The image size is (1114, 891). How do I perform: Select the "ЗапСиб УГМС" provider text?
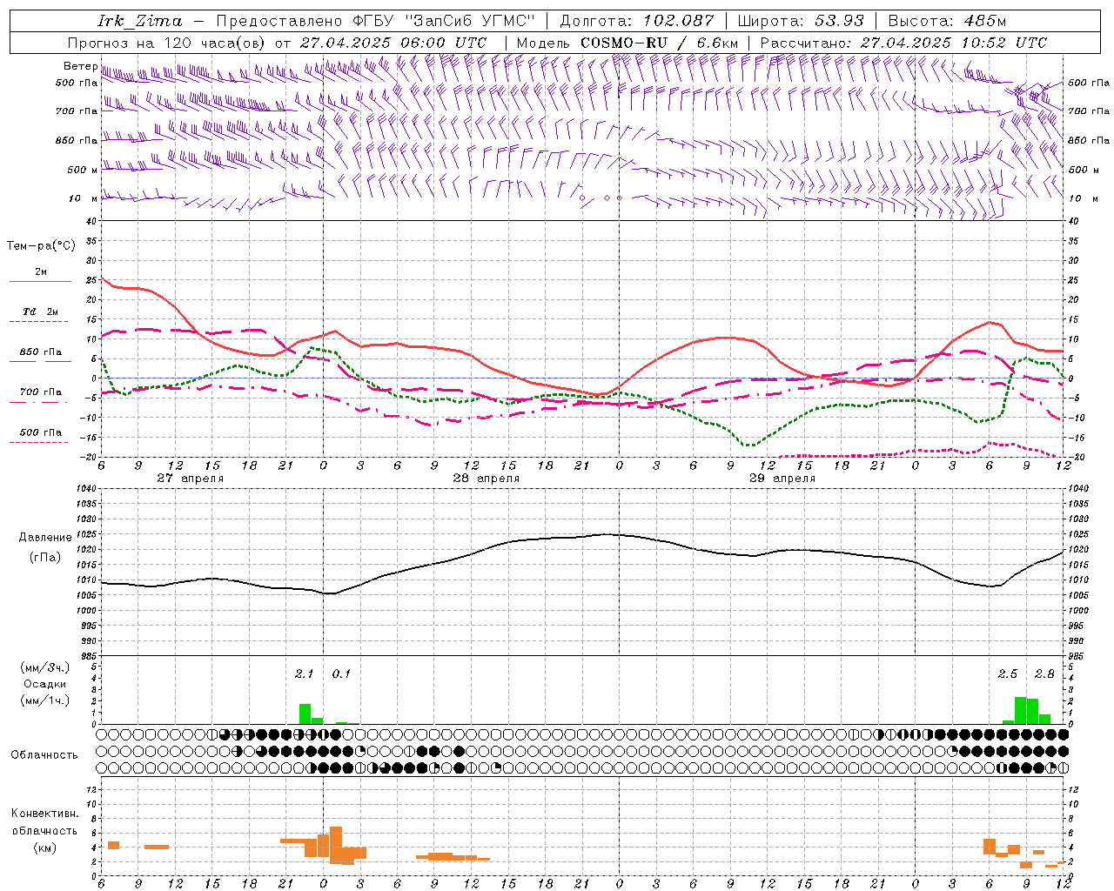469,21
